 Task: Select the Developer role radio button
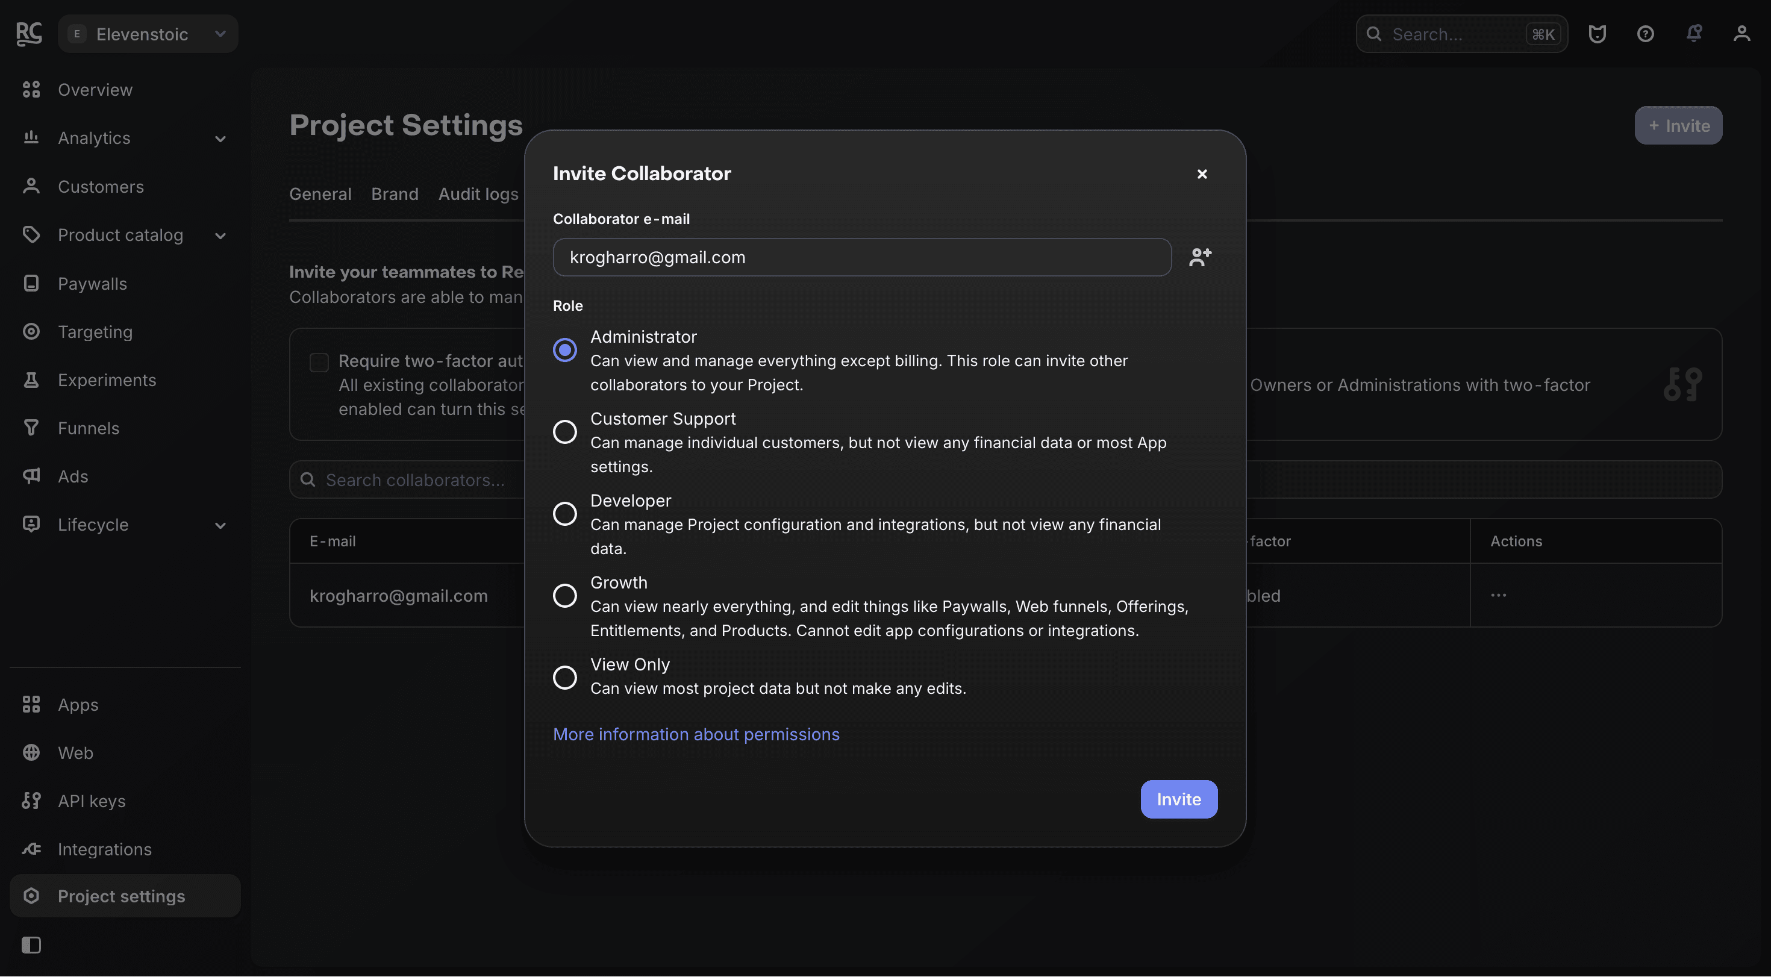(565, 514)
